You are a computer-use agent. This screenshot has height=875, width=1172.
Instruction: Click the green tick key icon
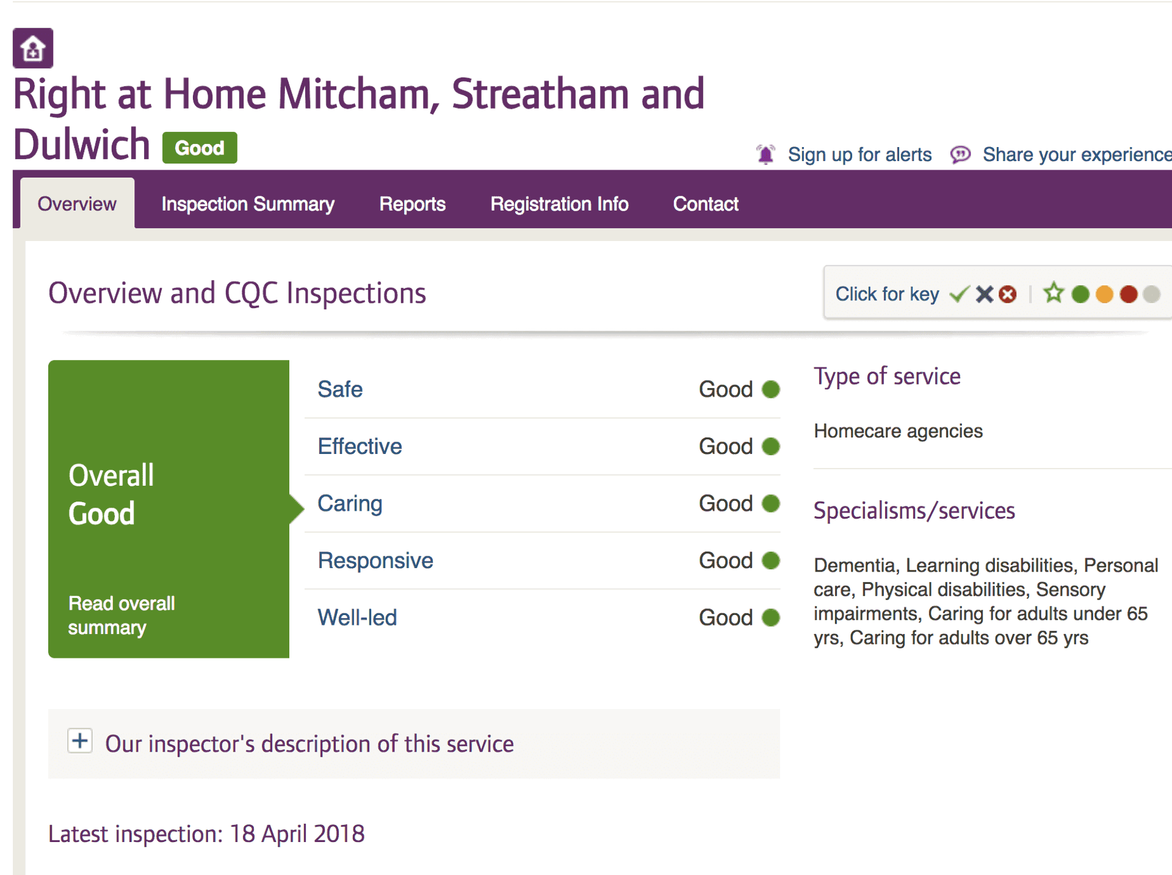click(x=959, y=295)
